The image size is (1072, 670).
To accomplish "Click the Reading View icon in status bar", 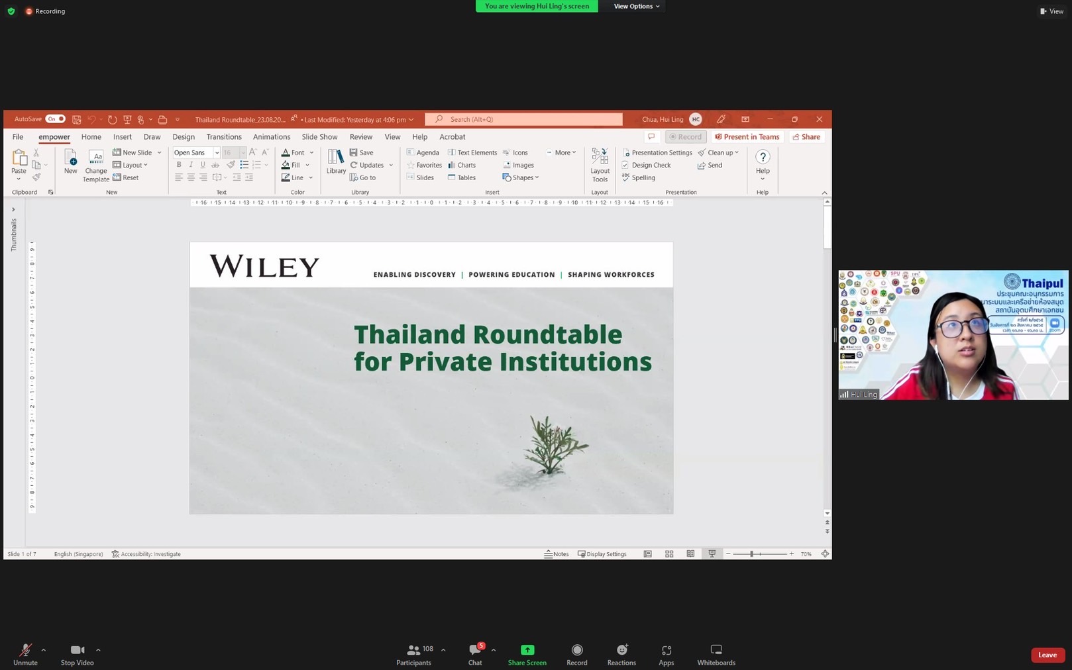I will (690, 554).
